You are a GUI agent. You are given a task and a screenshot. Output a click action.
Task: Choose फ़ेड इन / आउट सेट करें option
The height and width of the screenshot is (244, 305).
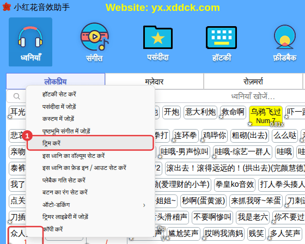[x=90, y=168]
